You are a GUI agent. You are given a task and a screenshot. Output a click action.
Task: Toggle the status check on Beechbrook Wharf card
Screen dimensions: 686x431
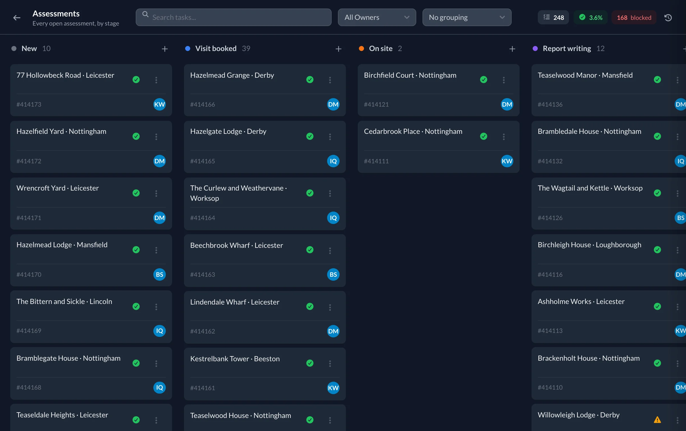tap(310, 250)
